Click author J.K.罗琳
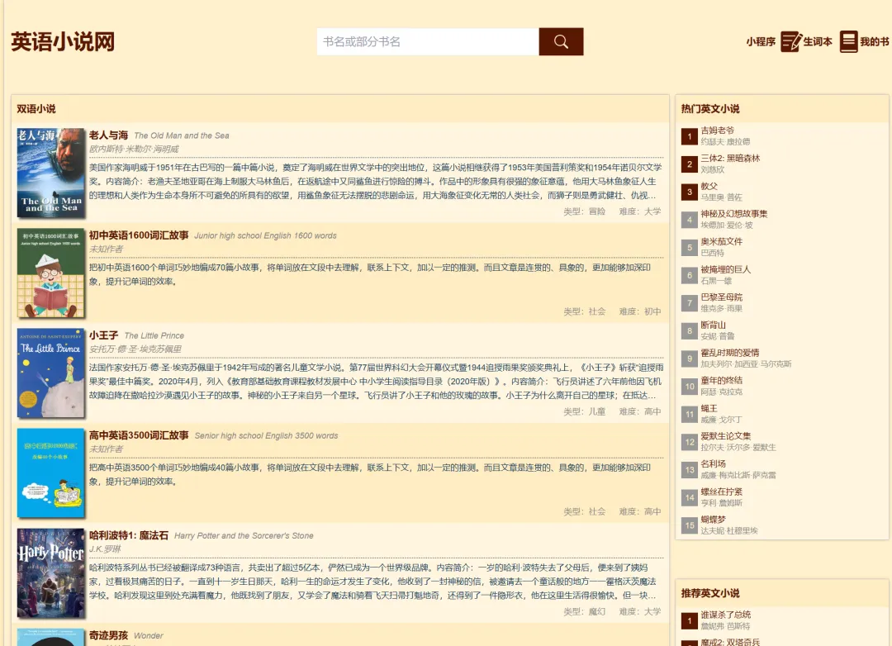 click(x=105, y=549)
